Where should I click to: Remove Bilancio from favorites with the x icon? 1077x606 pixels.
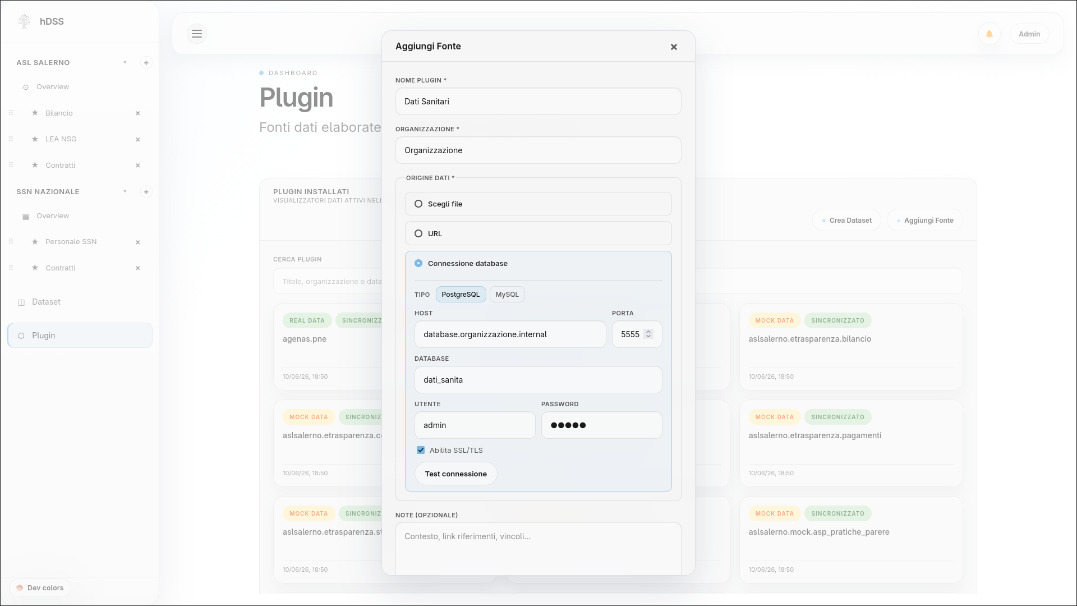point(138,113)
